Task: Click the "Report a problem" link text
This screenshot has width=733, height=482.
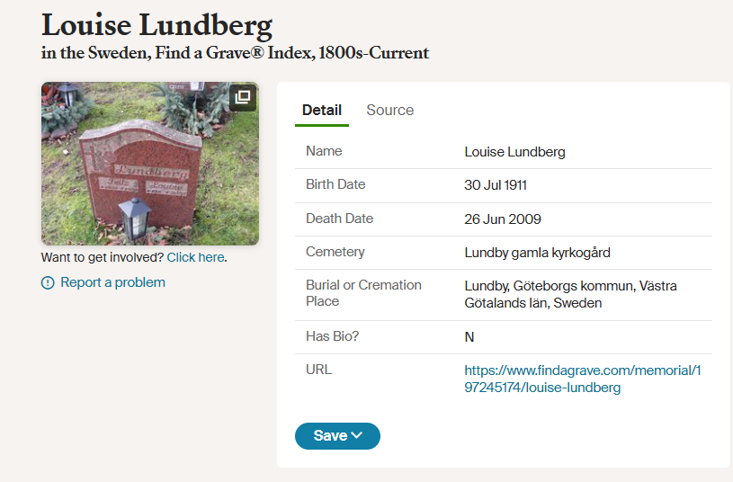Action: pyautogui.click(x=112, y=282)
